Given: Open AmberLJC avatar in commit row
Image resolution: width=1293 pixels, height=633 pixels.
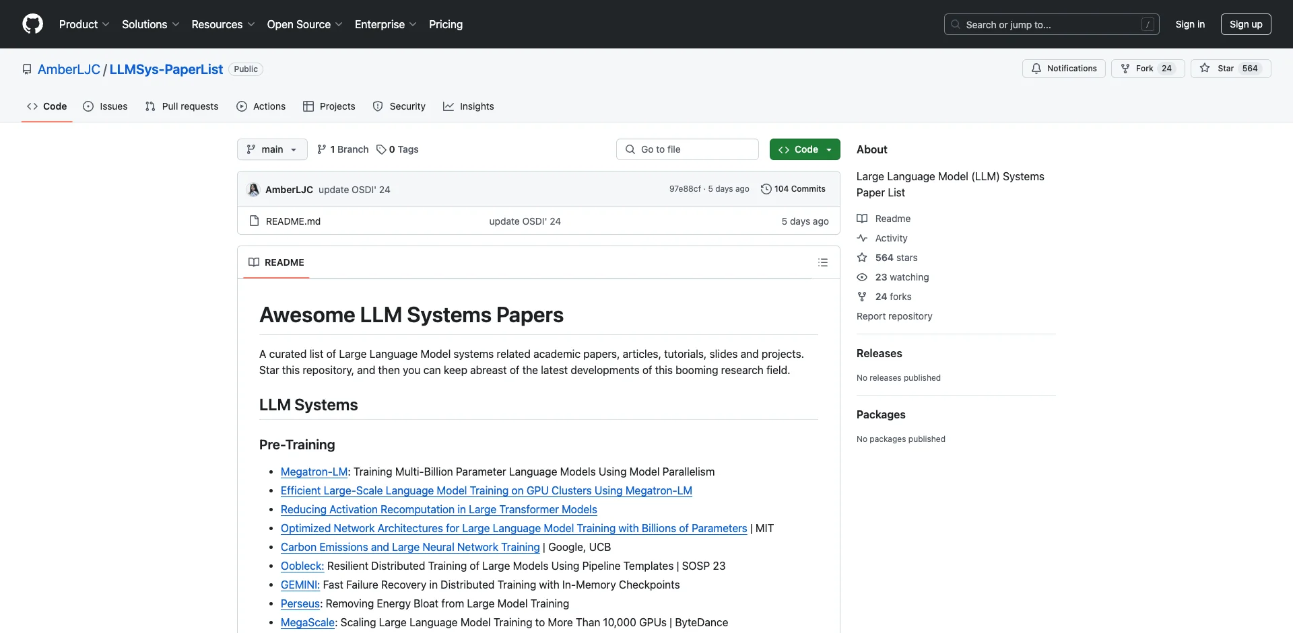Looking at the screenshot, I should [254, 190].
